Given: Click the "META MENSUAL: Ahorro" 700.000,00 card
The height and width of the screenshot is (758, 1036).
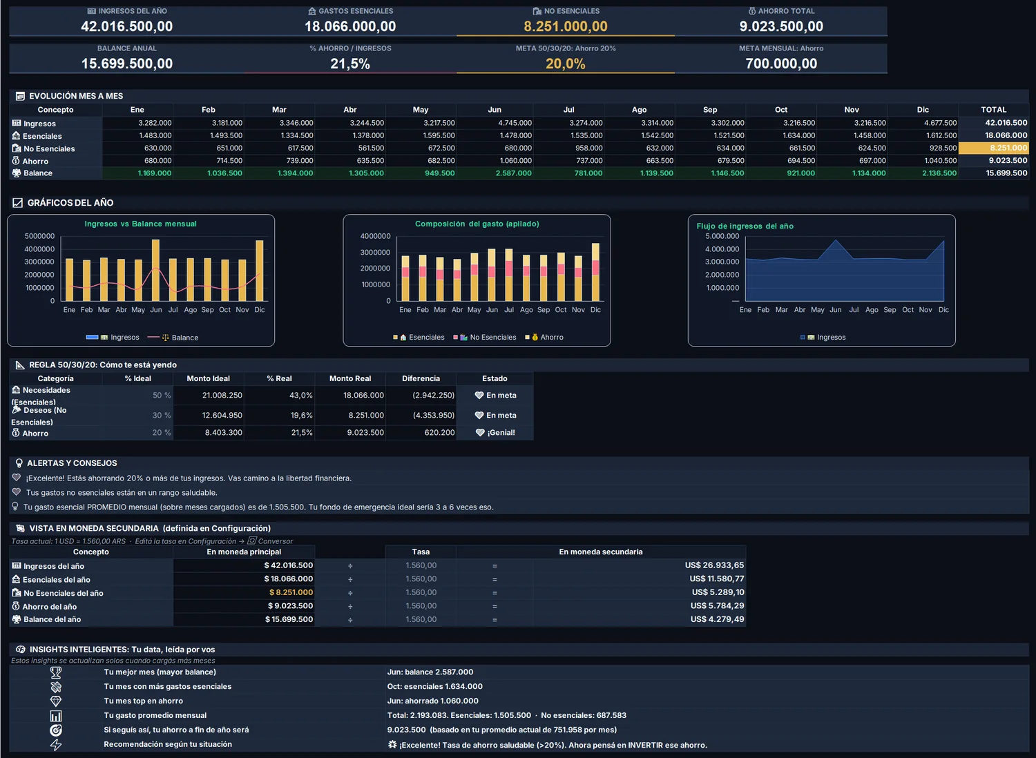Looking at the screenshot, I should coord(781,58).
